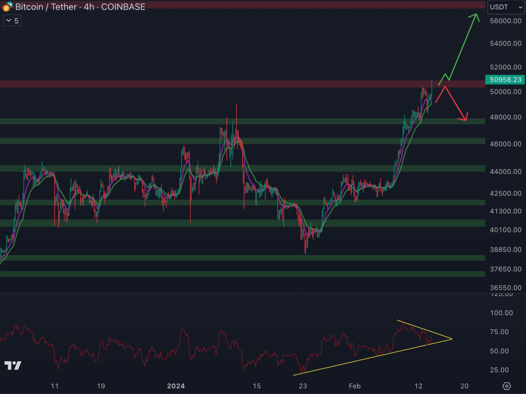Expand the indicator list using the down chevron
The image size is (526, 394).
8,20
